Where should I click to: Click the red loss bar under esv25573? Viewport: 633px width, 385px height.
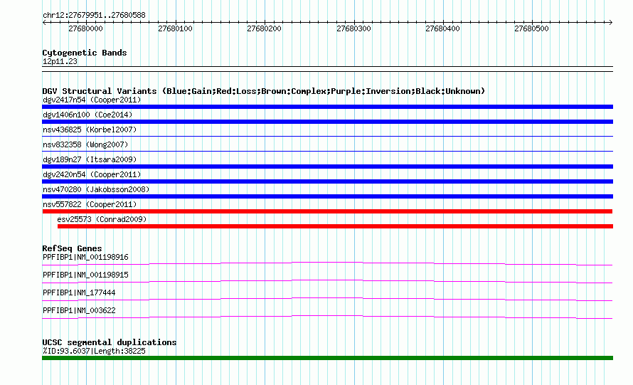(x=335, y=226)
